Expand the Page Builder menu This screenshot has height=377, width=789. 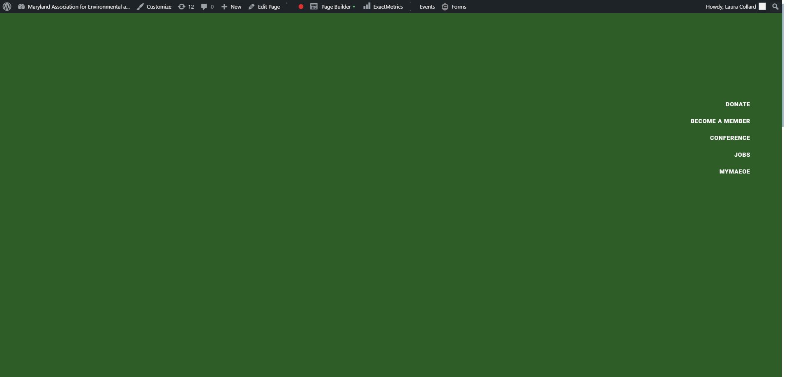[332, 7]
